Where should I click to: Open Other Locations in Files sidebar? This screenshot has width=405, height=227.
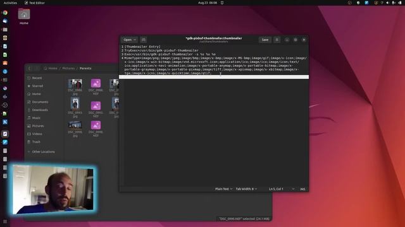tap(44, 152)
